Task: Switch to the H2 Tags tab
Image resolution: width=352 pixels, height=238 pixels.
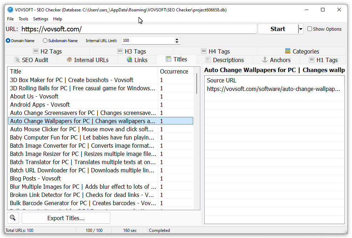Action: pos(47,51)
